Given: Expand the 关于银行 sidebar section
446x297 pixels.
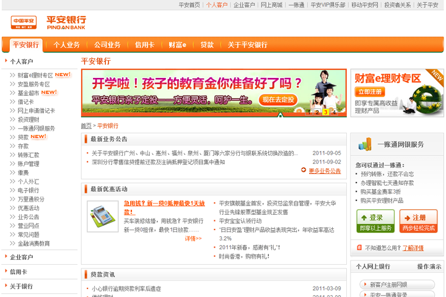Looking at the screenshot, I should [22, 286].
